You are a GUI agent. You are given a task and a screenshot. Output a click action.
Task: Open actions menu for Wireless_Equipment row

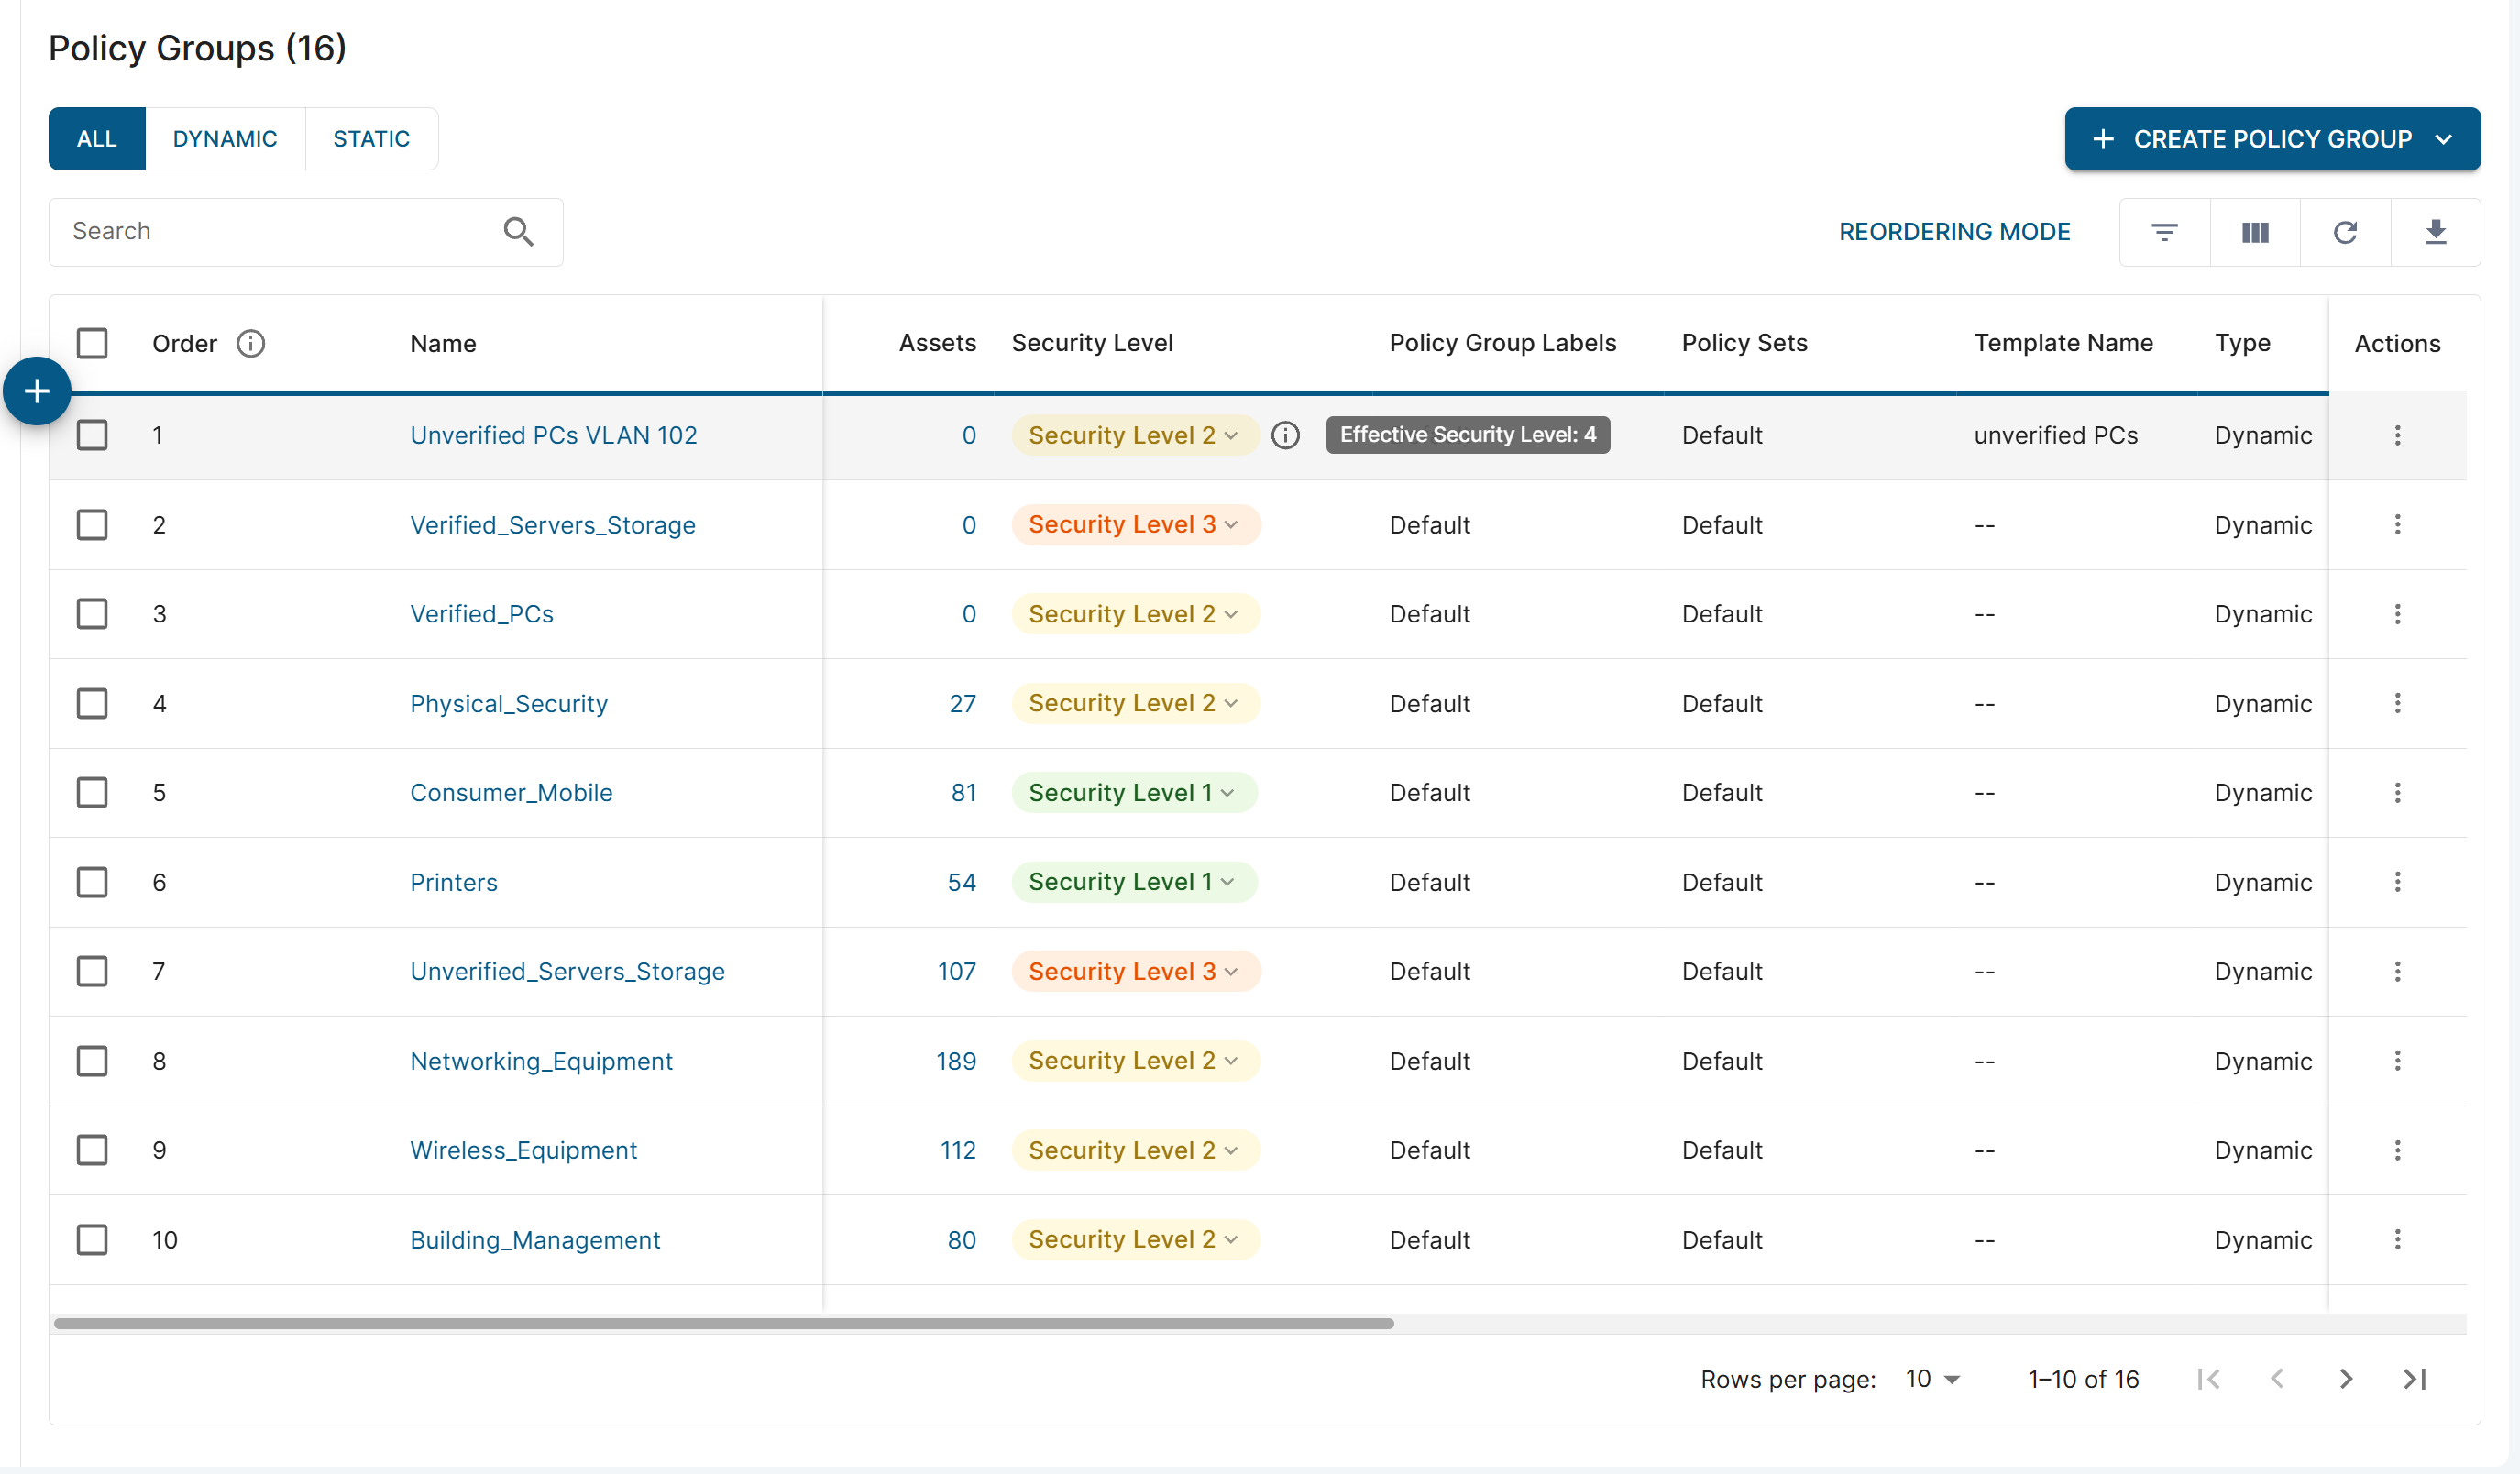(2397, 1150)
